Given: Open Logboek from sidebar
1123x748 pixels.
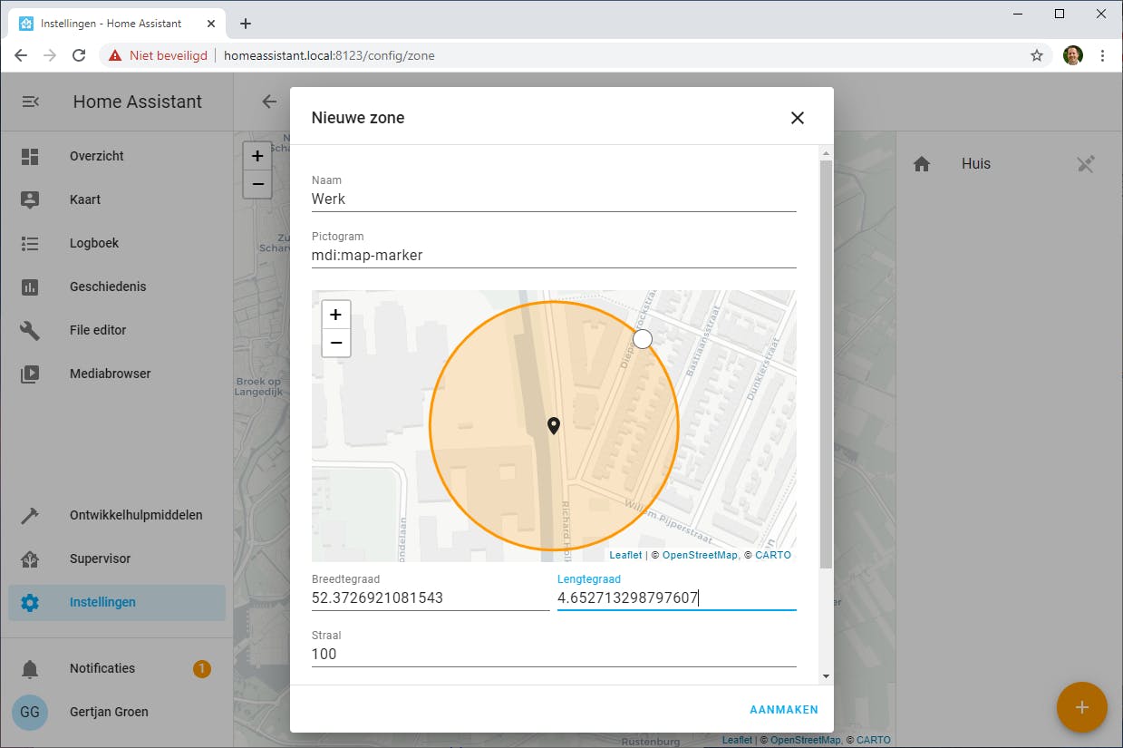Looking at the screenshot, I should 94,243.
